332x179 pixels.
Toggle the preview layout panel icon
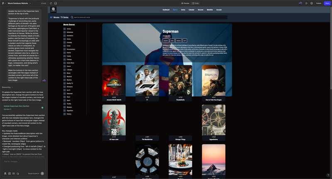point(56,3)
